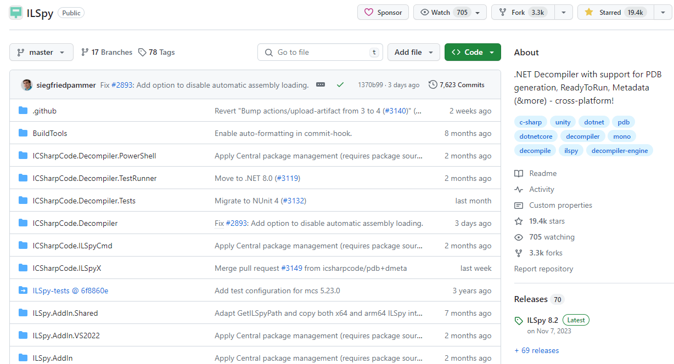Viewport: 674px width, 364px height.
Task: Open the Watch notifications dropdown arrow
Action: tap(478, 13)
